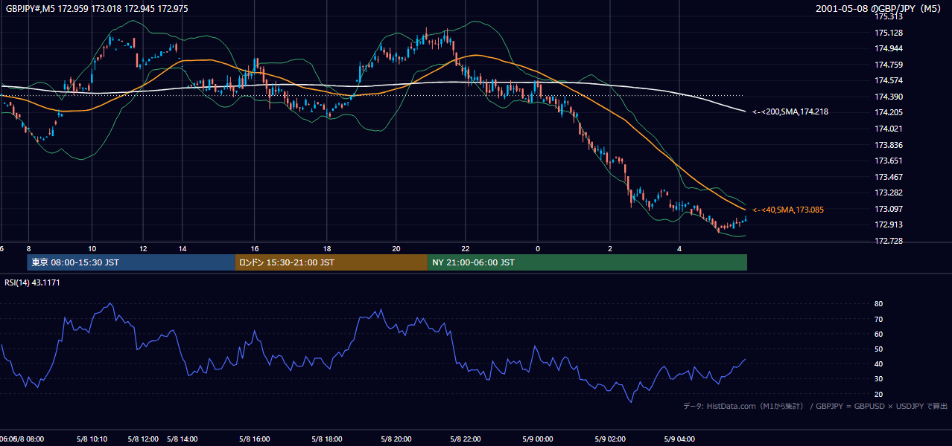
Task: Click price axis value 173.836
Action: click(889, 145)
